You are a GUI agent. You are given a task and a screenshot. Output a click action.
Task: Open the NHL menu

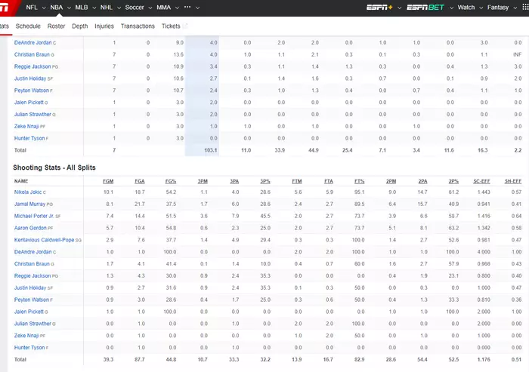point(107,8)
